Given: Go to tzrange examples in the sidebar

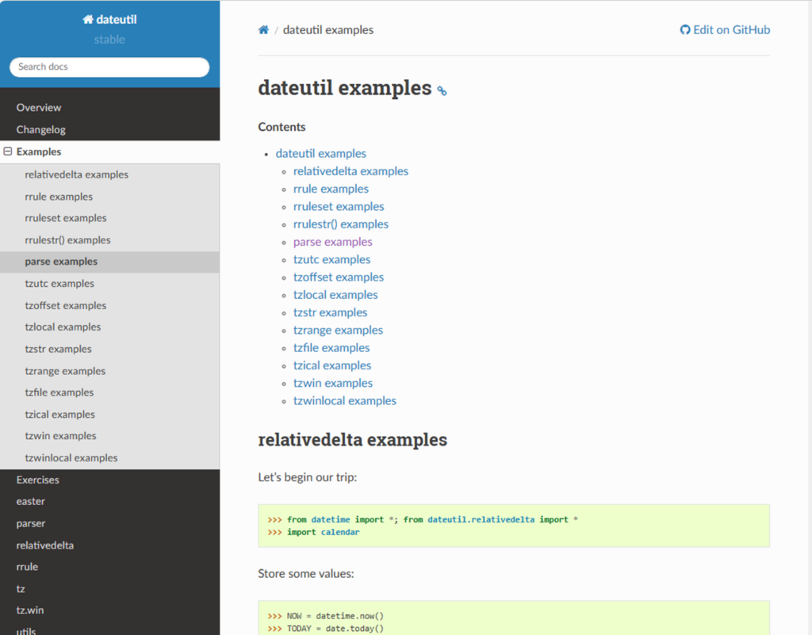Looking at the screenshot, I should 65,371.
